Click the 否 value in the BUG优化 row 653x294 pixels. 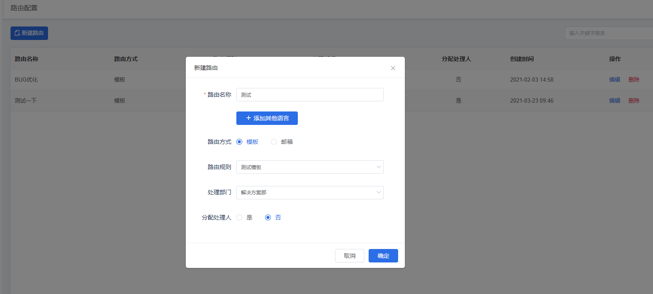click(458, 79)
